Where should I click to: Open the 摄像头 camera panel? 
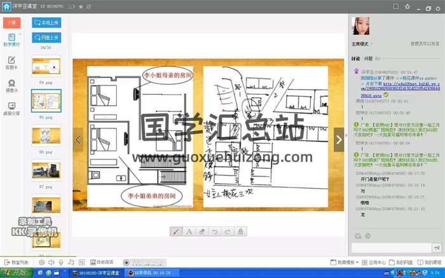click(12, 85)
